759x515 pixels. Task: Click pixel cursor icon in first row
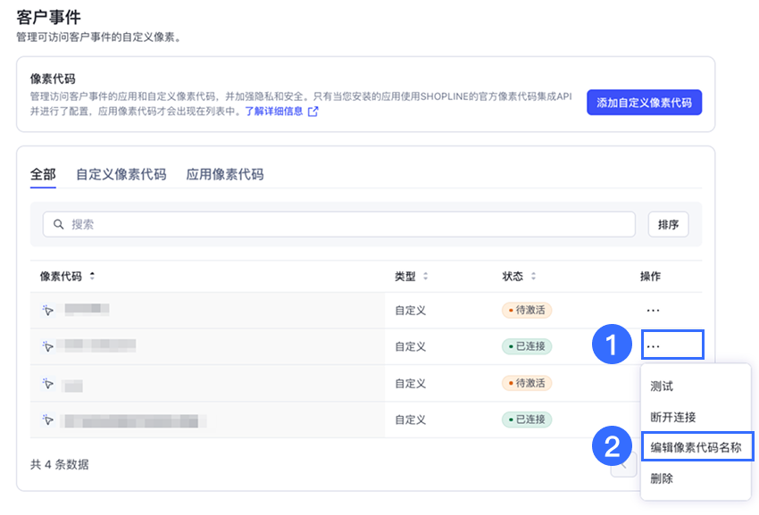pos(48,310)
